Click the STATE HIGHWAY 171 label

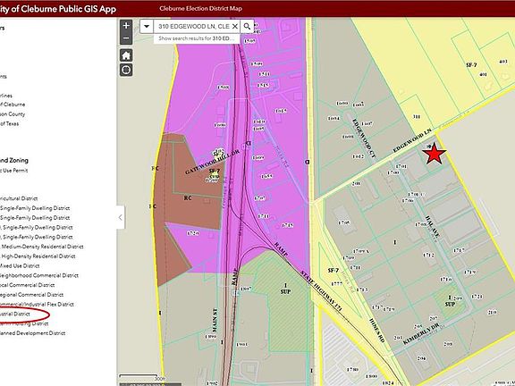click(322, 290)
